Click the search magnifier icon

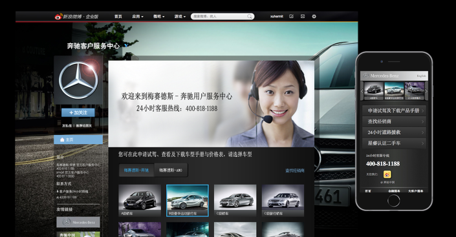pos(250,17)
